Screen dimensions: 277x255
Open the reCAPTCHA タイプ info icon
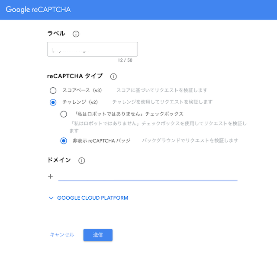(x=113, y=76)
